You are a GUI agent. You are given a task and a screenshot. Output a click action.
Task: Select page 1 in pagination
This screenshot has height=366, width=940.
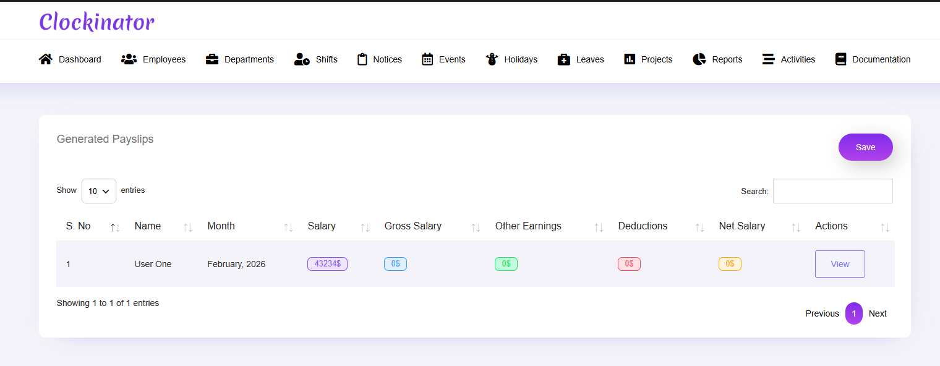click(854, 313)
